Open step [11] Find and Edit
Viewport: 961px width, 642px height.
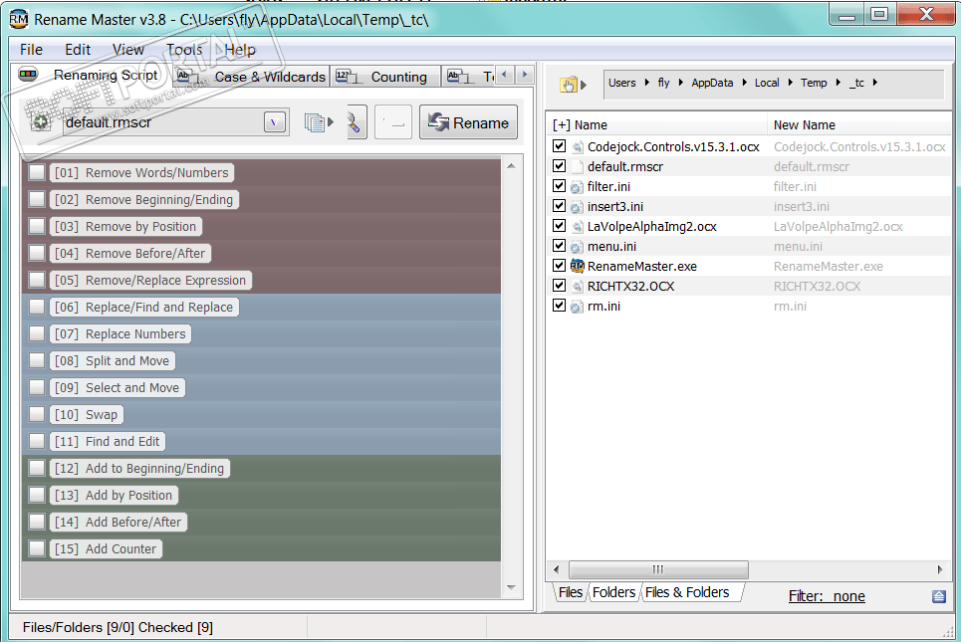(108, 442)
